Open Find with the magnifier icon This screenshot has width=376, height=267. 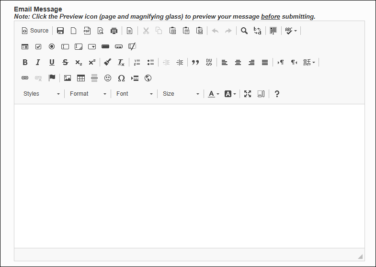point(244,31)
